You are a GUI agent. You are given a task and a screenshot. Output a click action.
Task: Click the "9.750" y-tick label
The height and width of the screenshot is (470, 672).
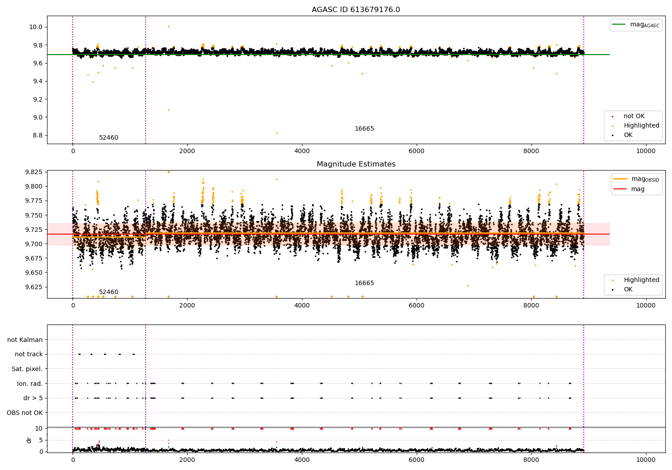point(34,215)
